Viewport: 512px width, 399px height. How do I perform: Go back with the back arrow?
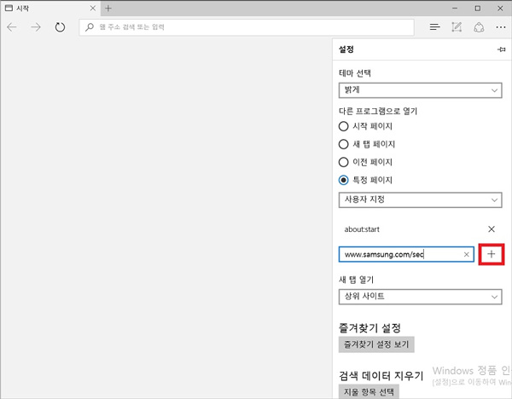coord(12,27)
